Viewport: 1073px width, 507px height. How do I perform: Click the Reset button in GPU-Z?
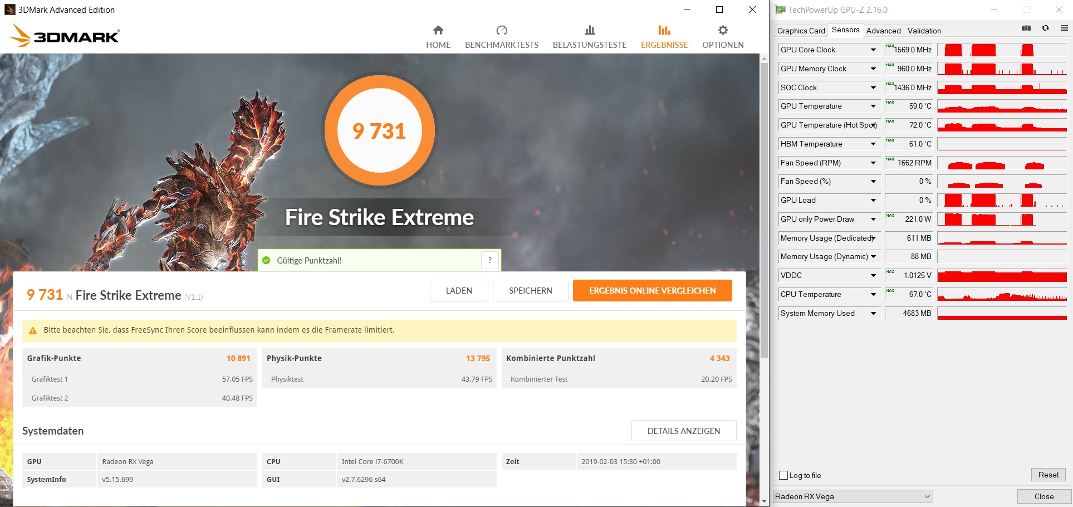click(1048, 475)
